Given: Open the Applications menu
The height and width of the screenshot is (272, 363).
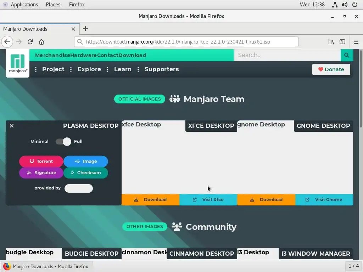Looking at the screenshot, I should (24, 5).
